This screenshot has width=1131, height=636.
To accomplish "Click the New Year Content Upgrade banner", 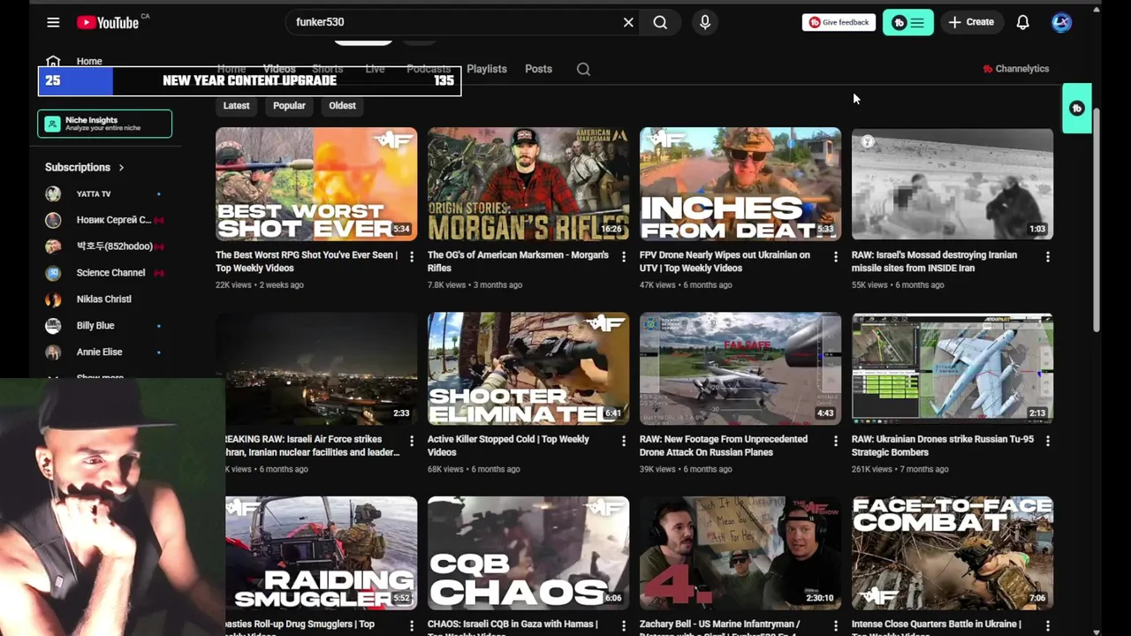I will pos(249,80).
